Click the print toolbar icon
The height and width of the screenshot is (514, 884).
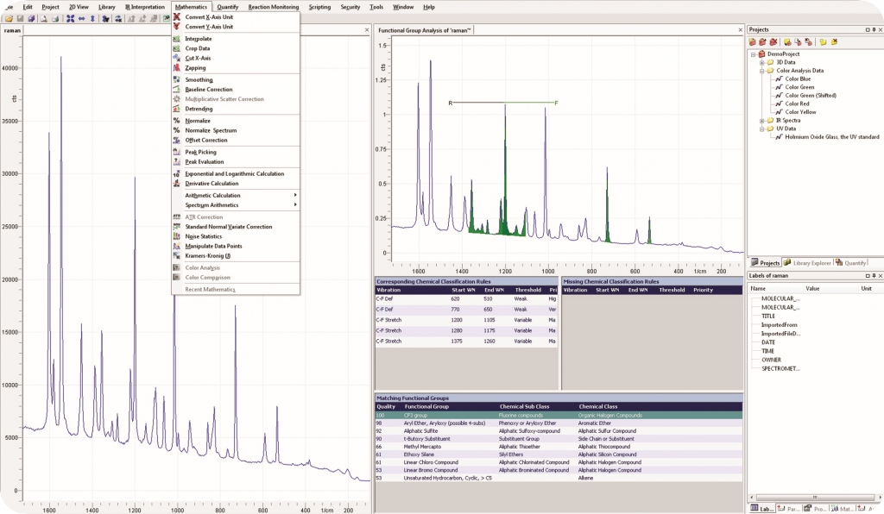click(x=54, y=19)
